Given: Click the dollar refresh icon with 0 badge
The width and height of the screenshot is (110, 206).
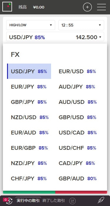Looking at the screenshot, I should coord(8,201).
